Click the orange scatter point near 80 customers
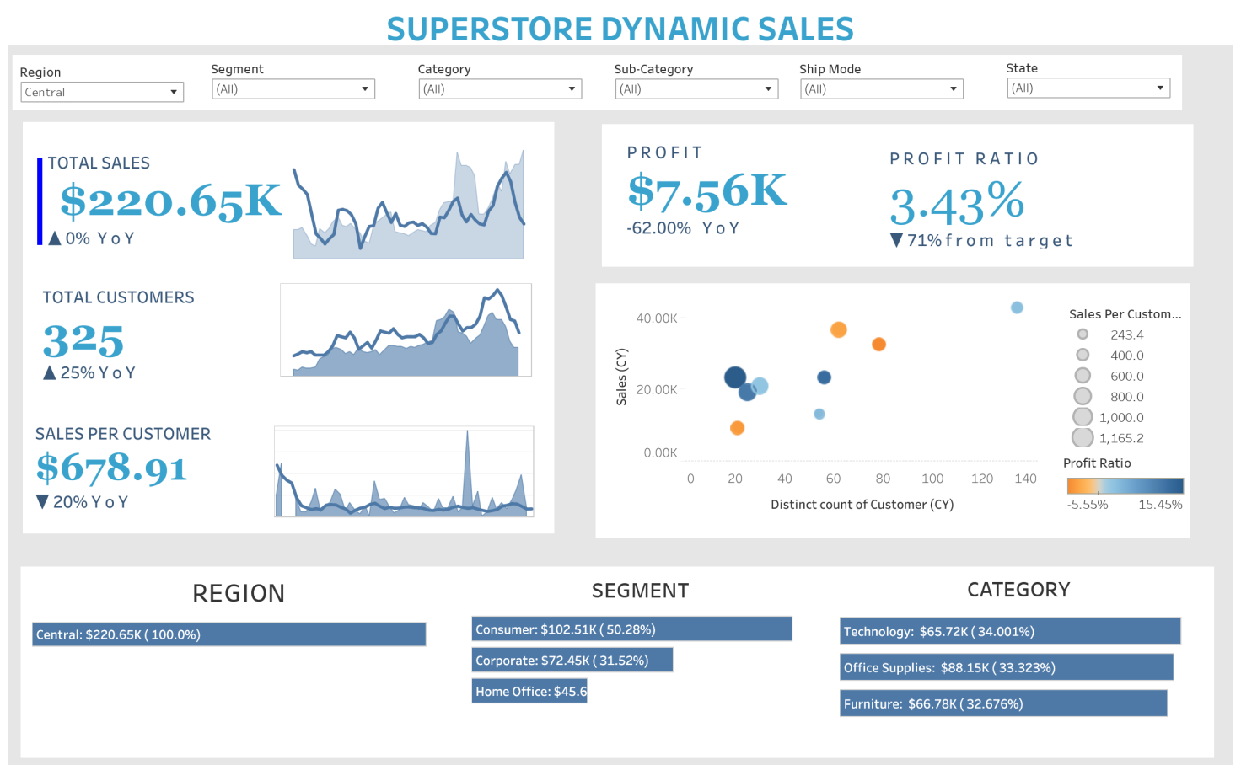1241x765 pixels. (878, 344)
